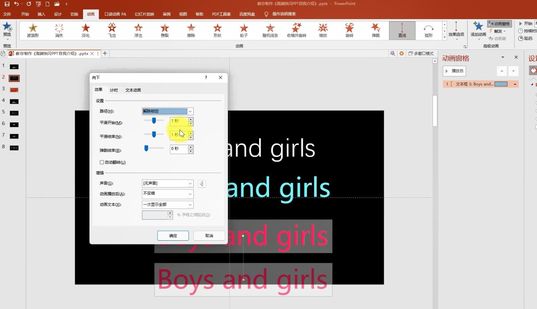Open 效果选项 (Effect Options) in ribbon

point(456,30)
